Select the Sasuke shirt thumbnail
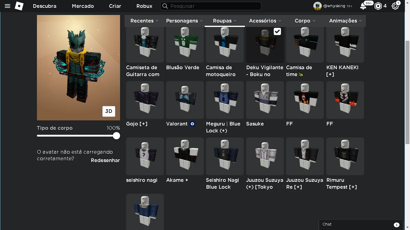Viewport: 410px width, 230px height. [x=265, y=100]
